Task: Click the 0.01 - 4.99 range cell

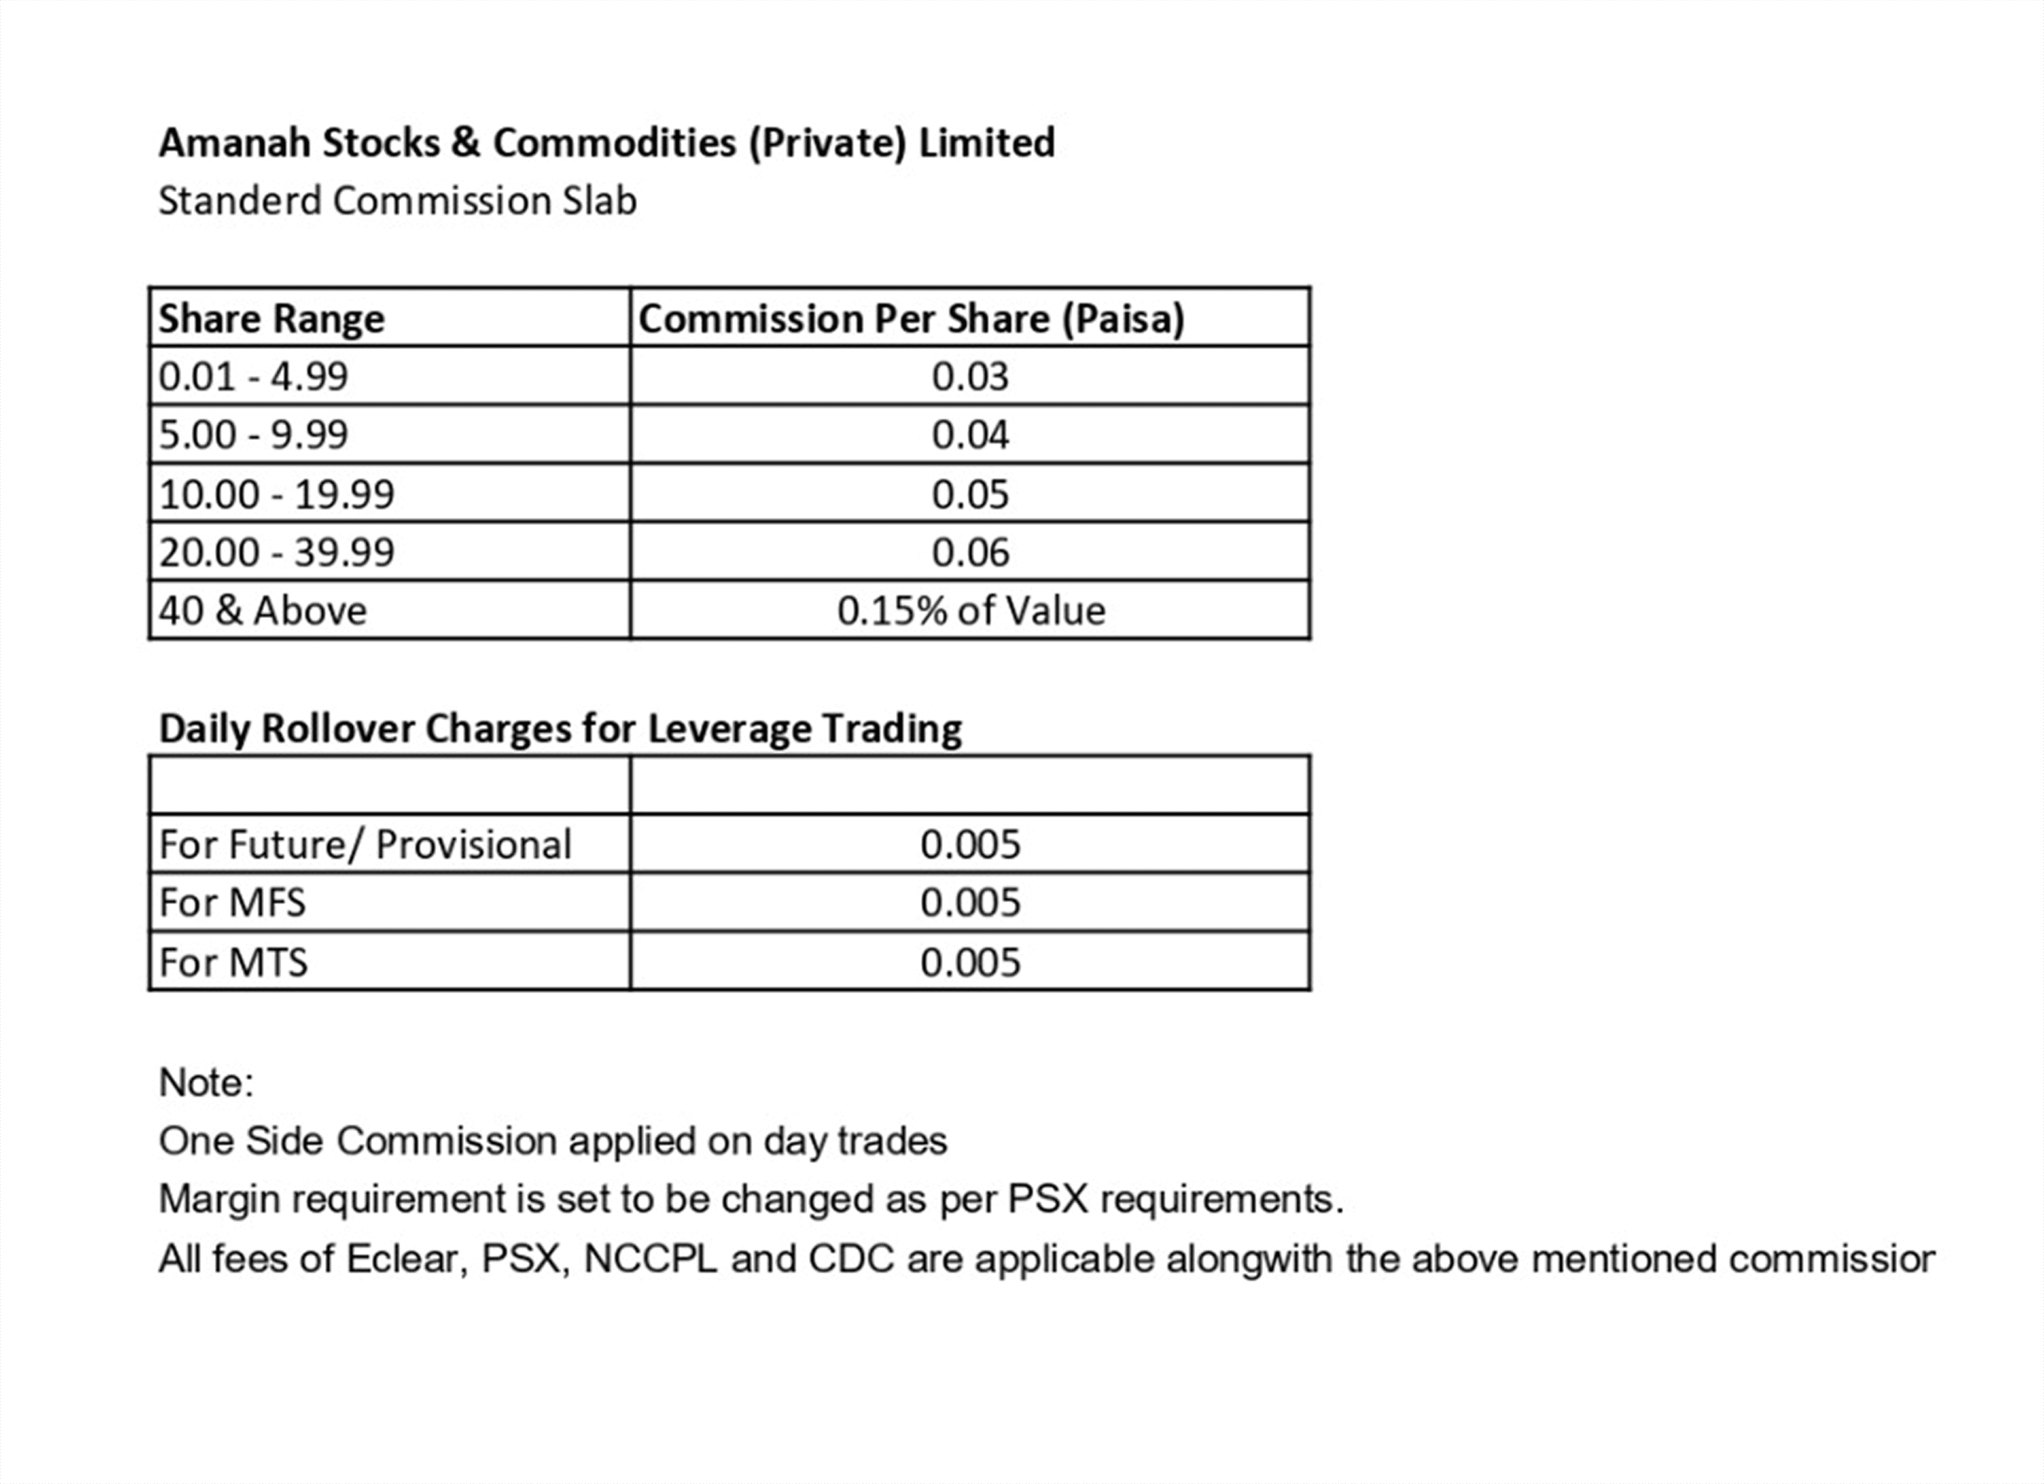Action: pos(253,376)
